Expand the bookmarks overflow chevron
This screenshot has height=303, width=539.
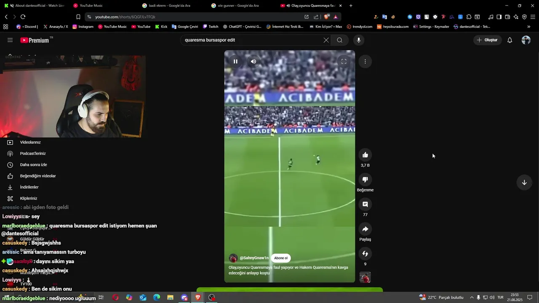529,27
